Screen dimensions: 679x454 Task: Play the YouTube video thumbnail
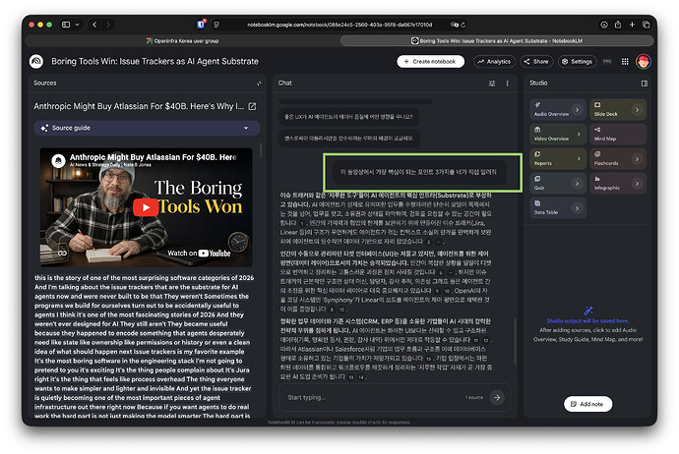[146, 207]
